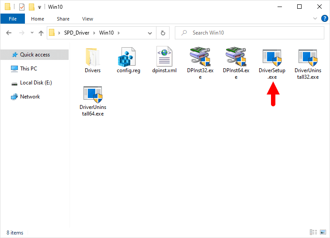Screen dimensions: 330x238
Task: Navigate to SPD_Driver in breadcrumb
Action: click(x=77, y=33)
